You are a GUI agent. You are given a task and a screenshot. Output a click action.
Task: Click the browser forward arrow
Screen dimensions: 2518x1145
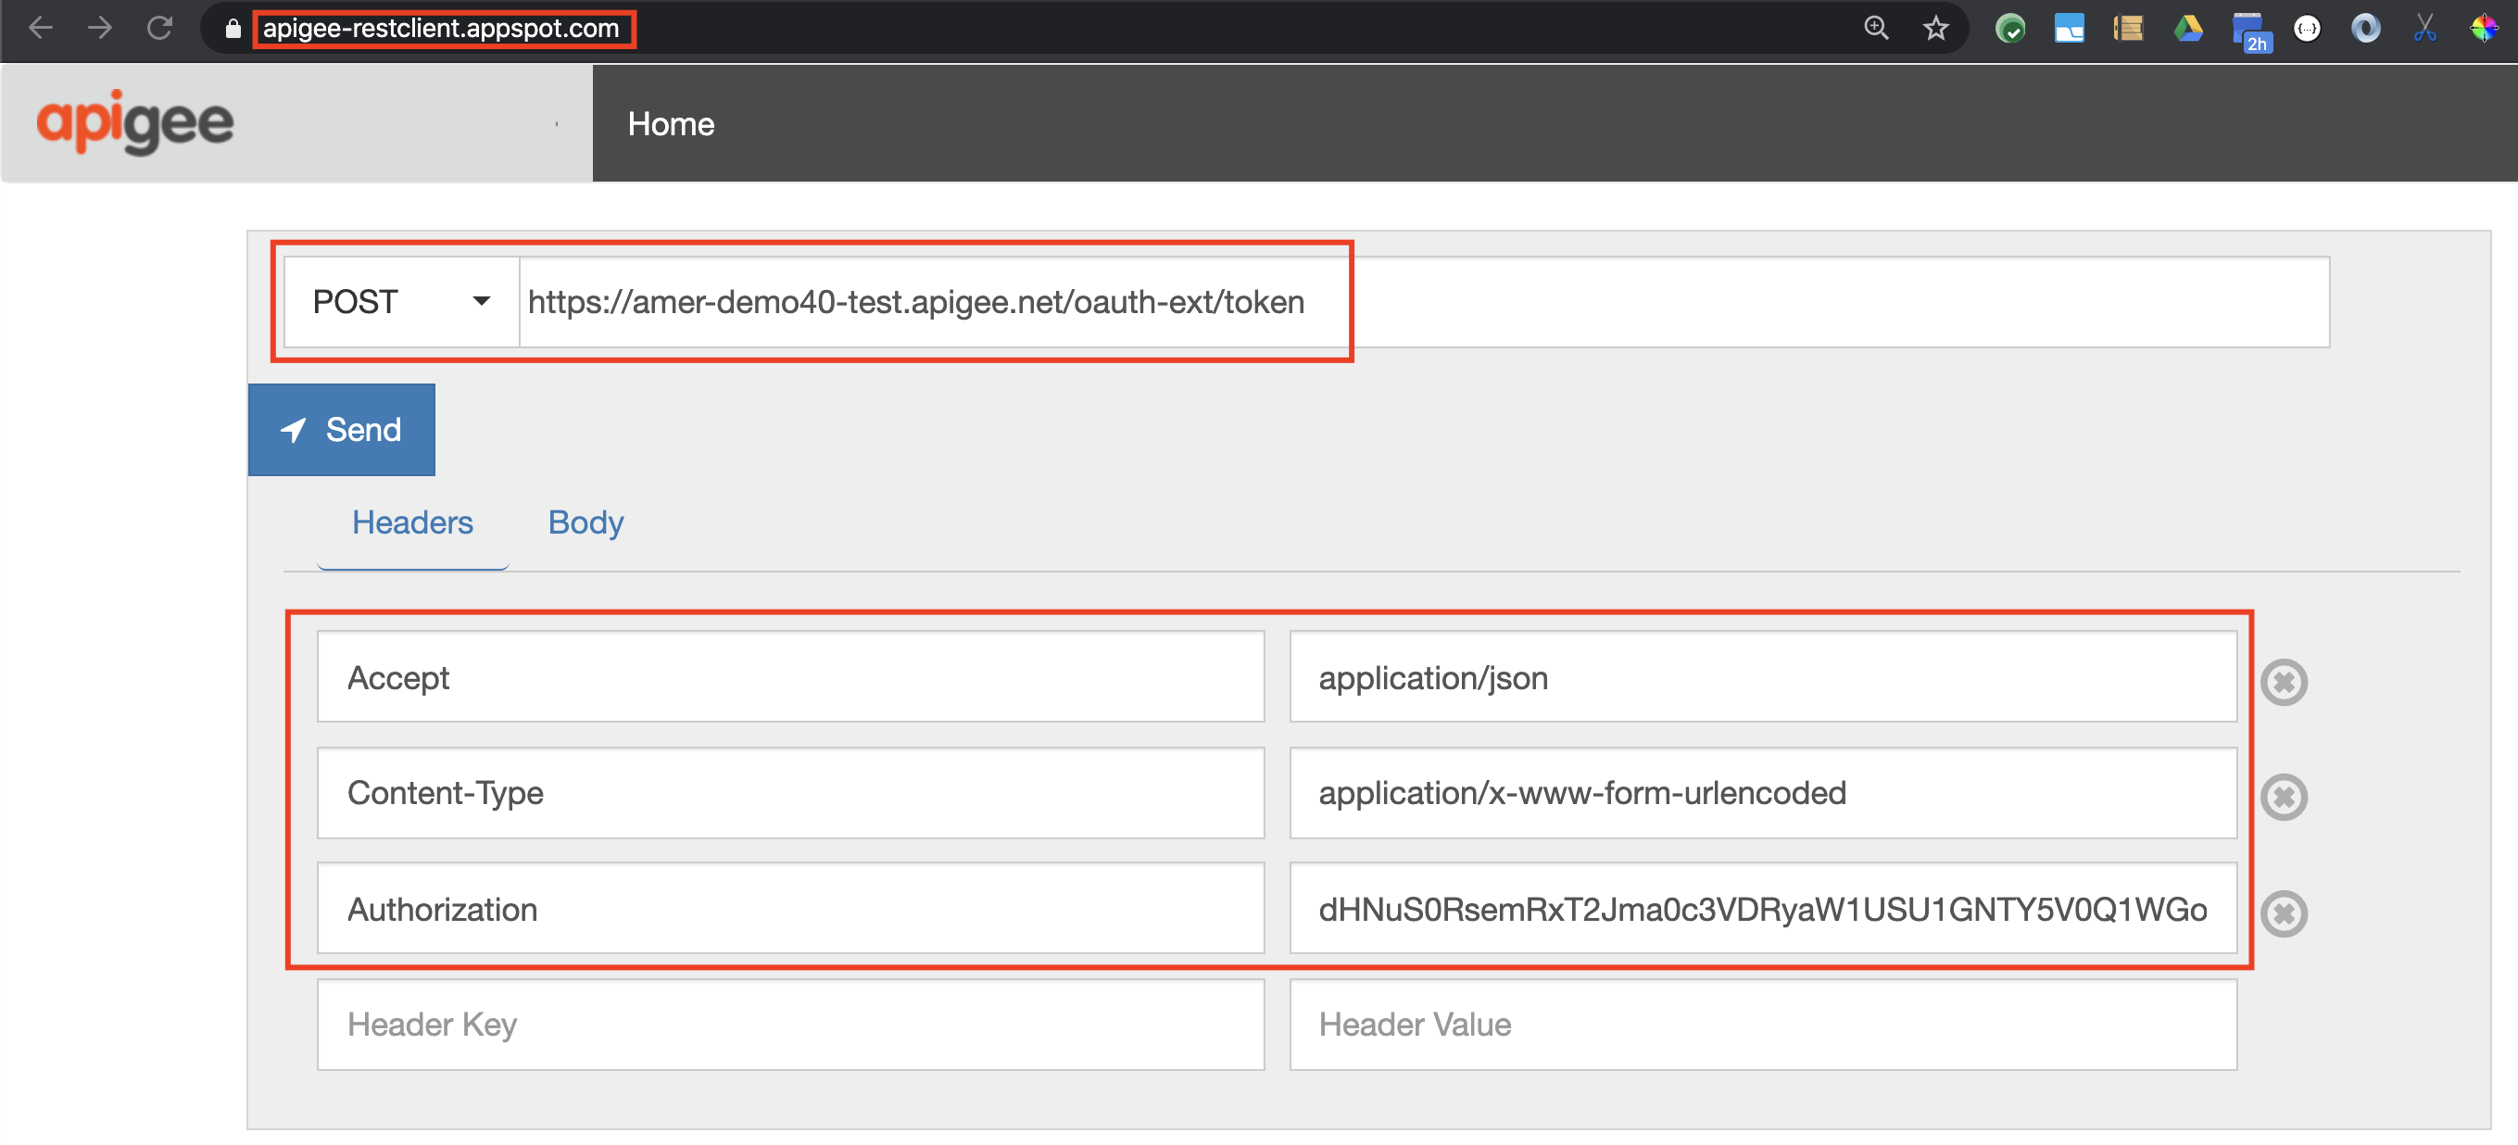[100, 28]
